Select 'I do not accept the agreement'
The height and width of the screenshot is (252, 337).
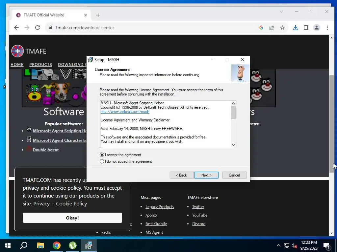point(102,161)
